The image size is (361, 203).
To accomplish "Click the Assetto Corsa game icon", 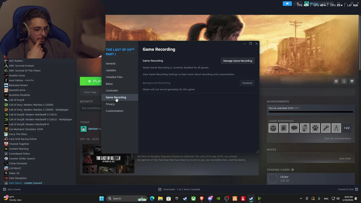I will click(6, 75).
